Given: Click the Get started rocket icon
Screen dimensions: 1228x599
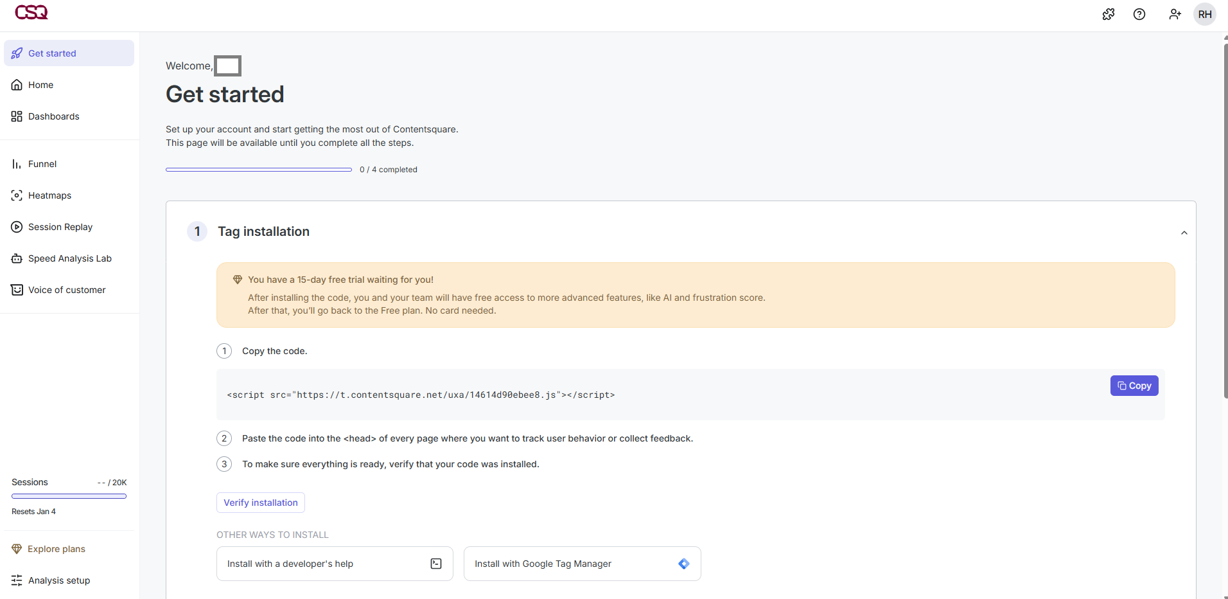Looking at the screenshot, I should tap(17, 53).
